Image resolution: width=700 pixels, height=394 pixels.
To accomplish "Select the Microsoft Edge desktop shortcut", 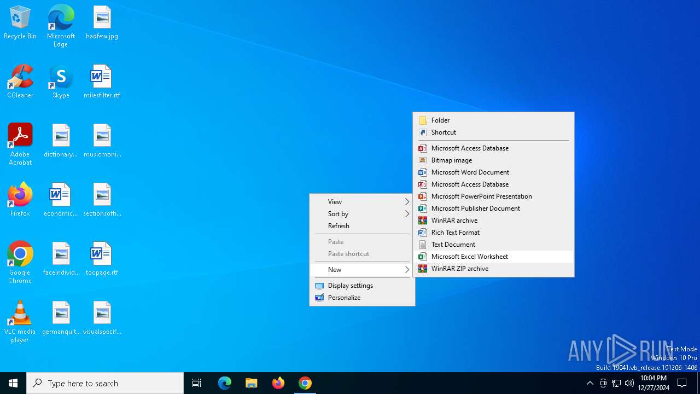I will pyautogui.click(x=61, y=26).
